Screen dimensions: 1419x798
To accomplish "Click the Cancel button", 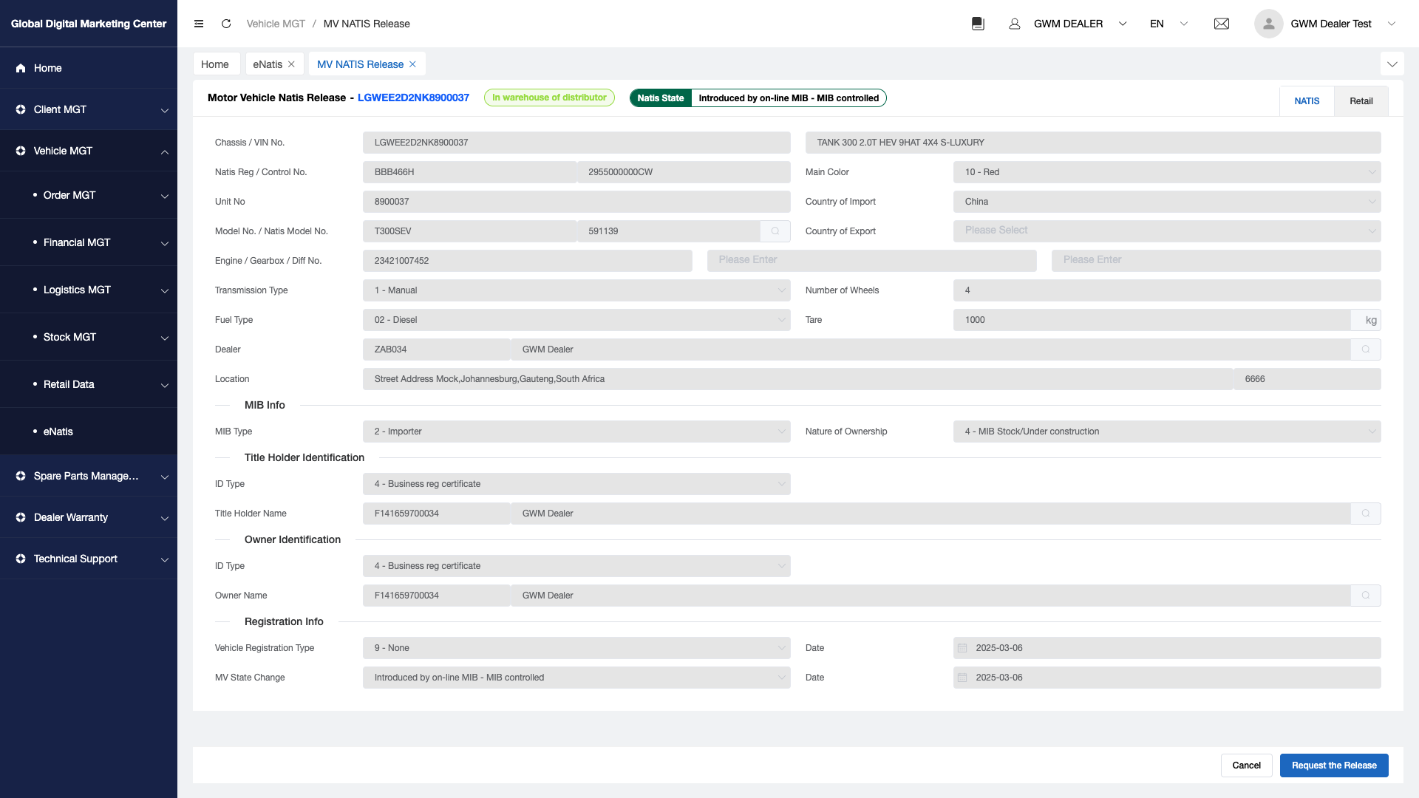I will click(x=1246, y=765).
